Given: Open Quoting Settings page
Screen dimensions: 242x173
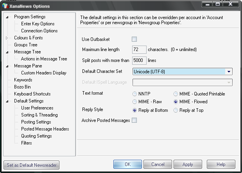Looking at the screenshot, I should (x=36, y=136).
